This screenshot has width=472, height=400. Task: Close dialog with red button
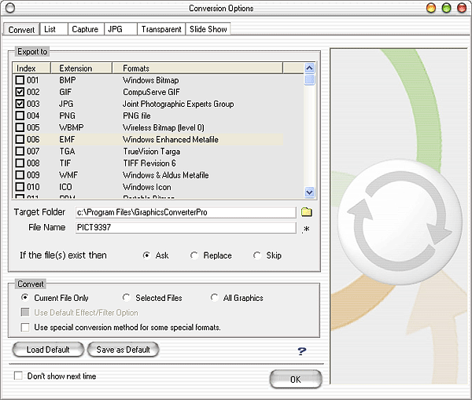pos(462,8)
